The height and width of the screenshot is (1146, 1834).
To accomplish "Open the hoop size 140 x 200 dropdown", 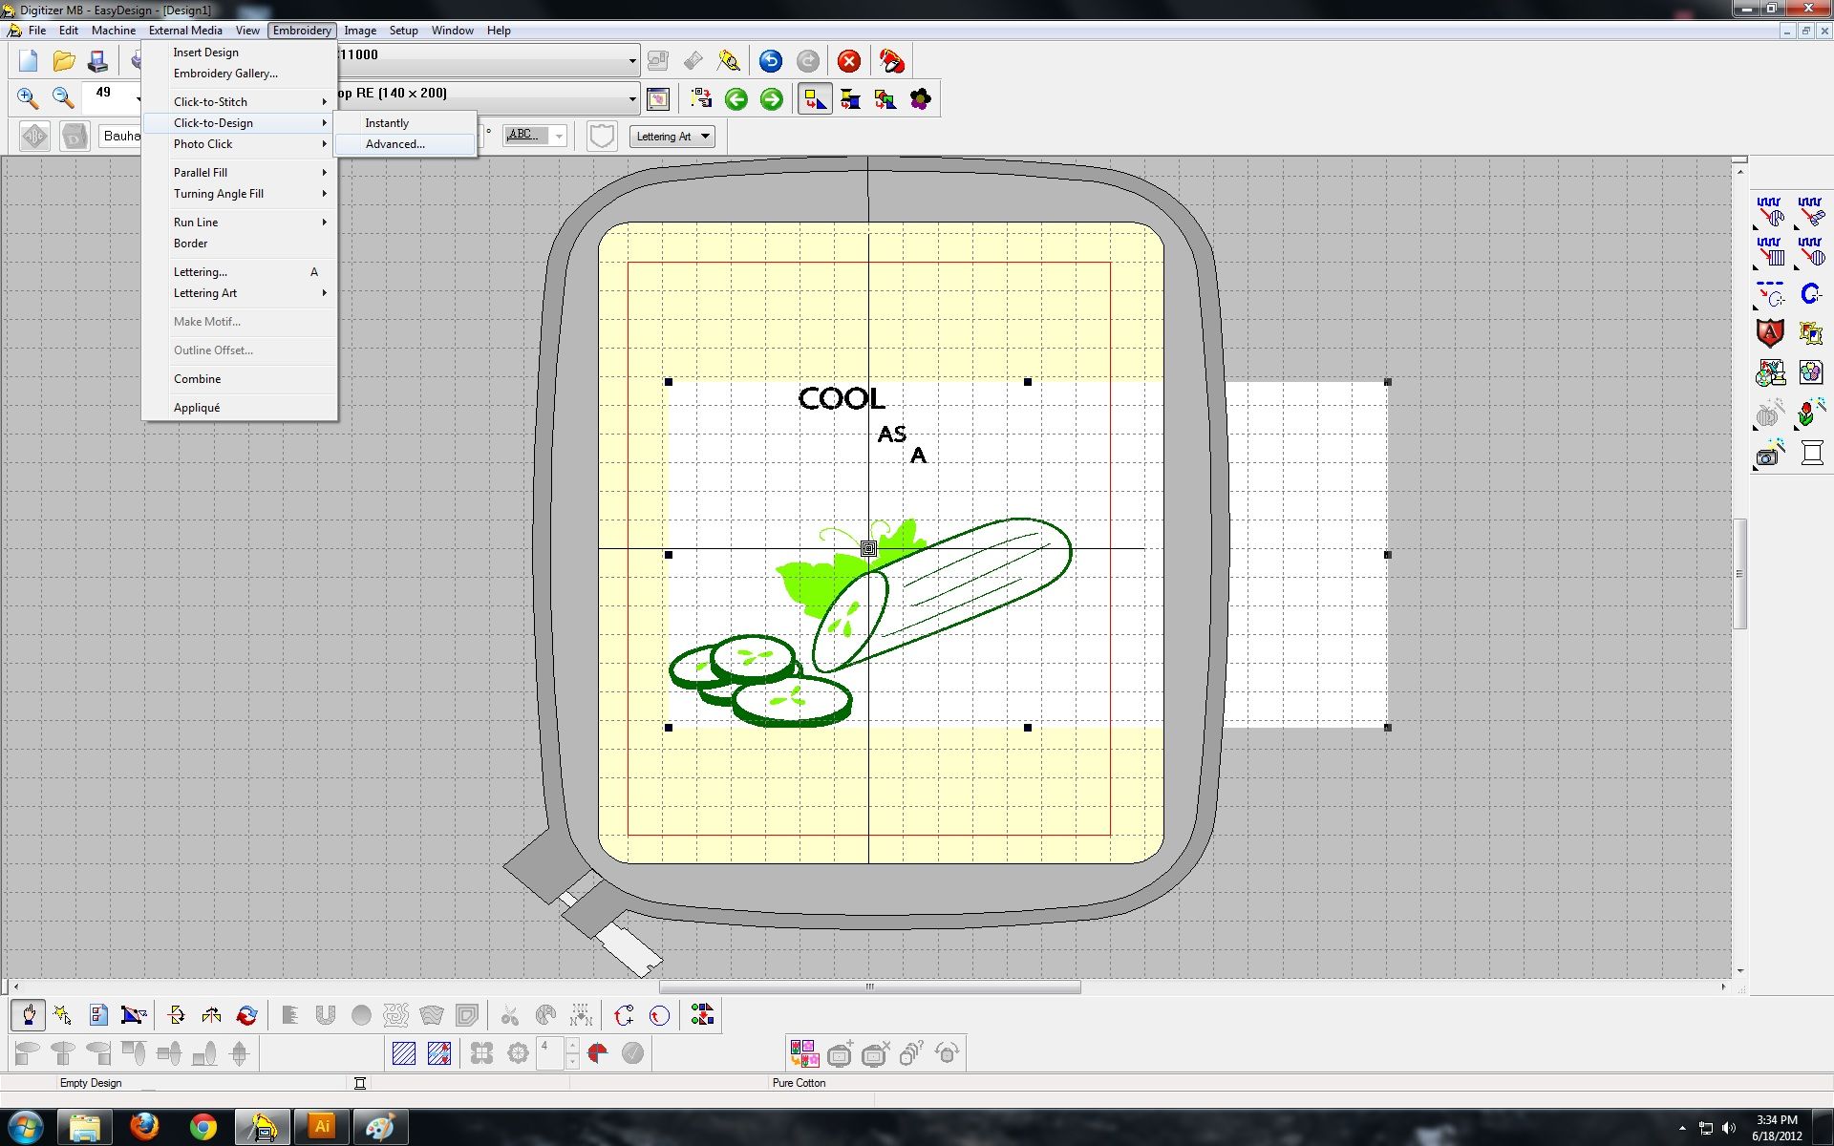I will point(630,96).
